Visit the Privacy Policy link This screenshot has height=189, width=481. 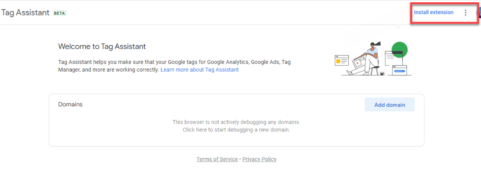click(259, 159)
